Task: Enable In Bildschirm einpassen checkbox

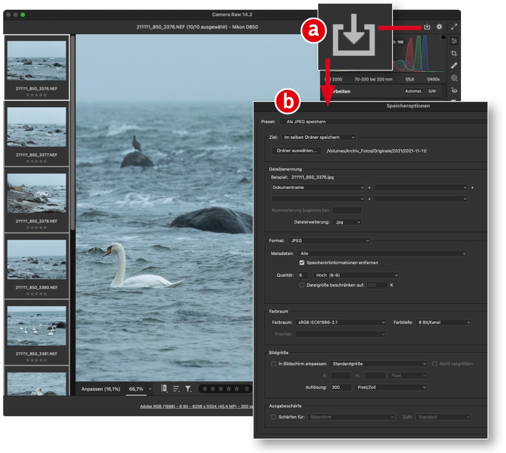Action: point(274,363)
